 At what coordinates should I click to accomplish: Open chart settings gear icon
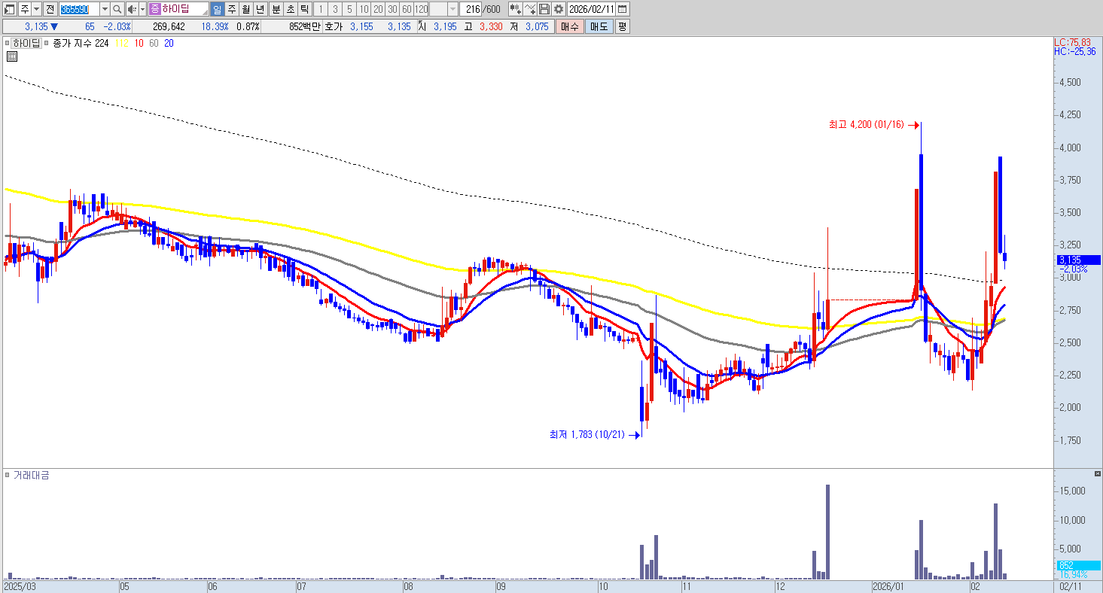click(558, 9)
